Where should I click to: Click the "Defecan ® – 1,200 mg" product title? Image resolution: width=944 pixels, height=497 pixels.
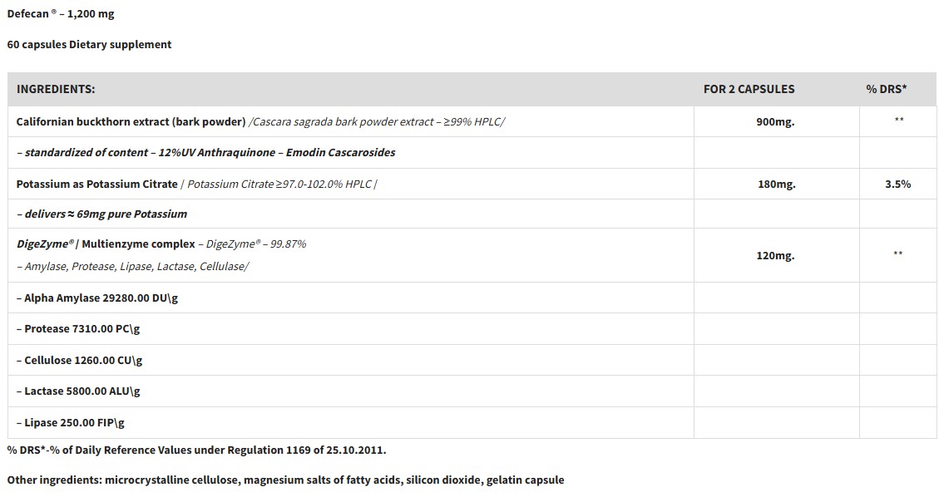pos(61,14)
